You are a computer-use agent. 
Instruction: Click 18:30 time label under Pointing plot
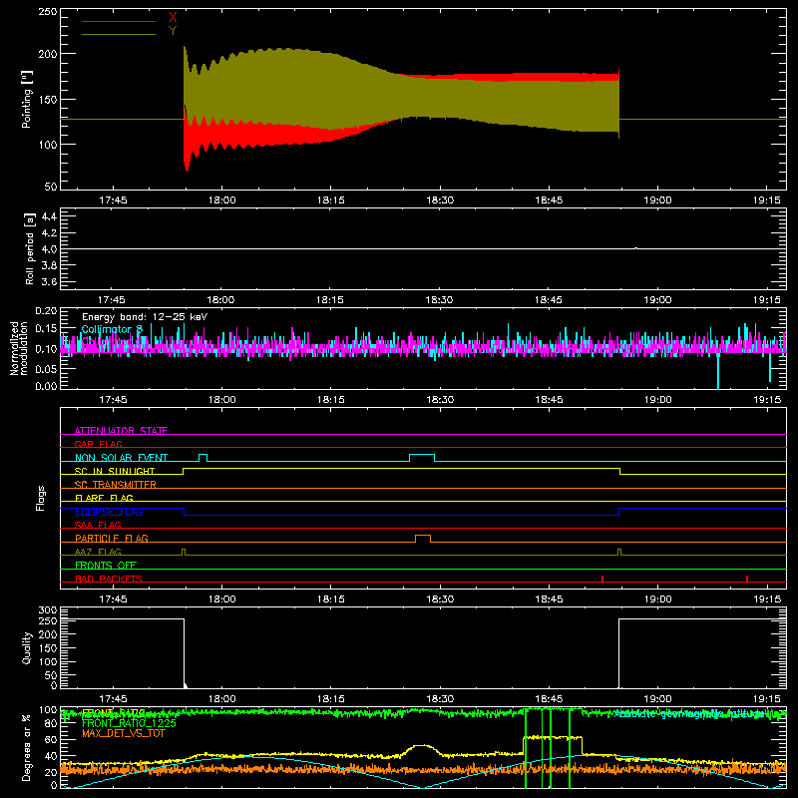click(440, 200)
